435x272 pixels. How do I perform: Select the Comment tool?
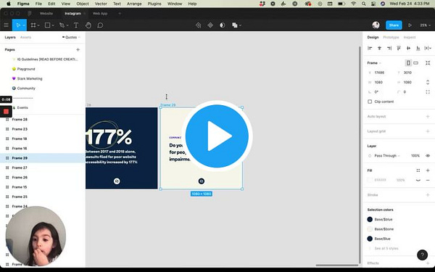click(x=100, y=25)
